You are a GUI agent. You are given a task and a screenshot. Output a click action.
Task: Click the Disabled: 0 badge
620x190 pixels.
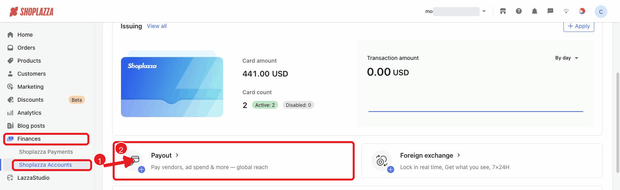(299, 105)
